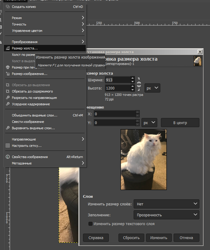This screenshot has width=210, height=250.
Task: Click the Изменить button
Action: coord(159,238)
